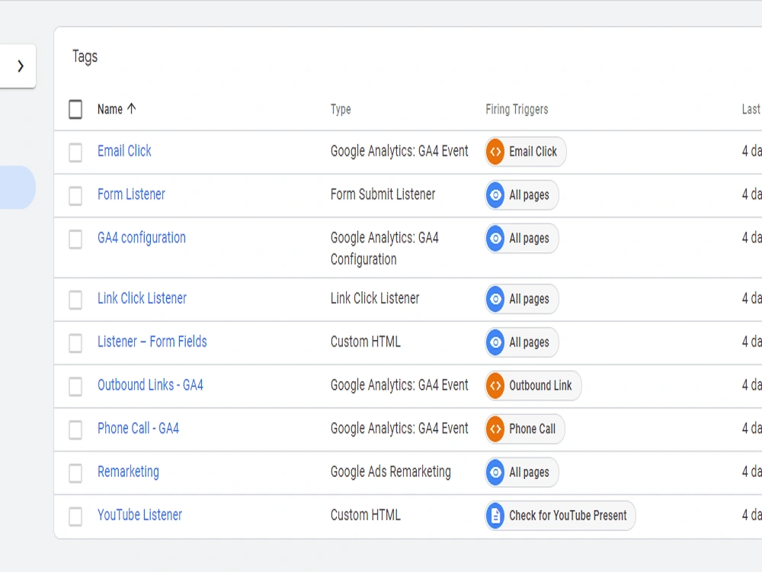
Task: Click the Check for YouTube Present document icon
Action: [x=495, y=516]
